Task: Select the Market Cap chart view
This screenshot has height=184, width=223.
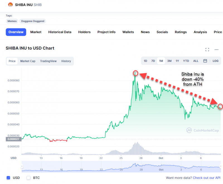Action: (x=28, y=61)
